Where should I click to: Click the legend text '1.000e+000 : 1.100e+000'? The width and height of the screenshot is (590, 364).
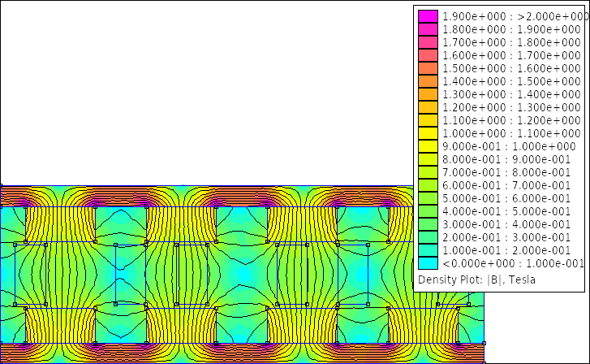(x=511, y=133)
